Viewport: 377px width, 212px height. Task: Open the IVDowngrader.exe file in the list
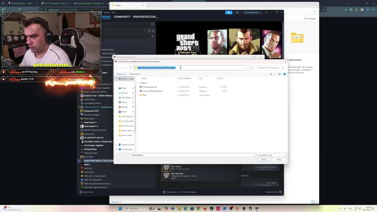point(150,87)
